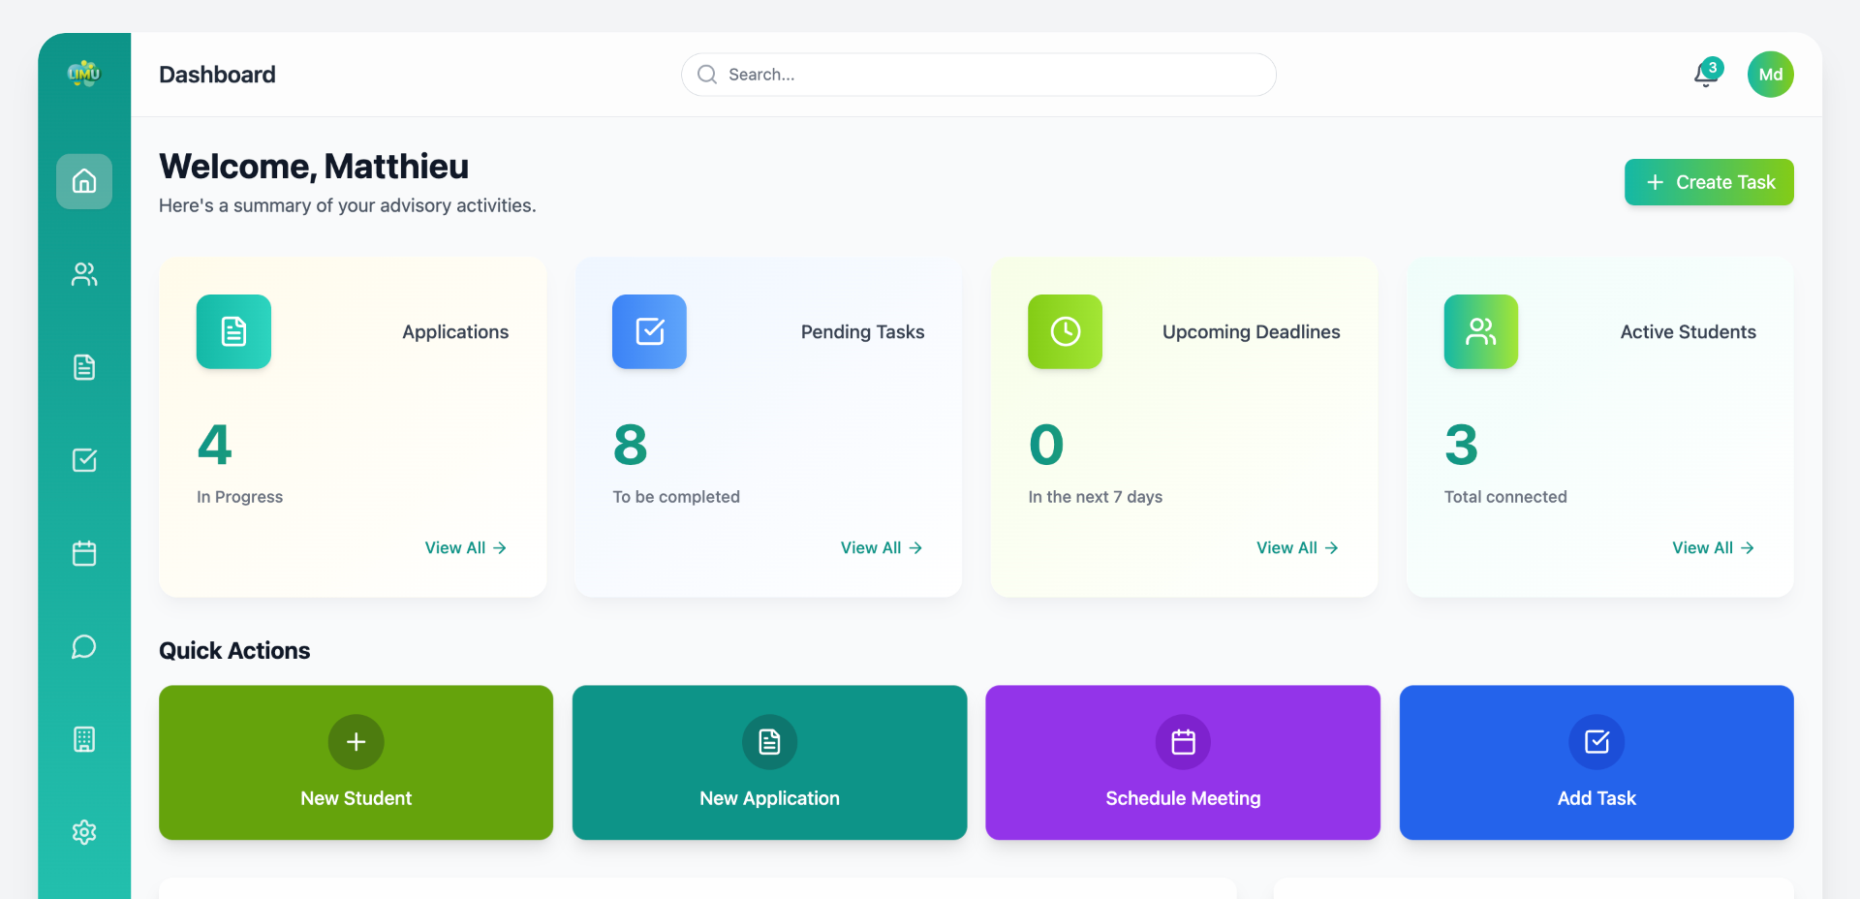Click the LIMU logo at the top of the sidebar
The image size is (1860, 899).
tap(84, 74)
